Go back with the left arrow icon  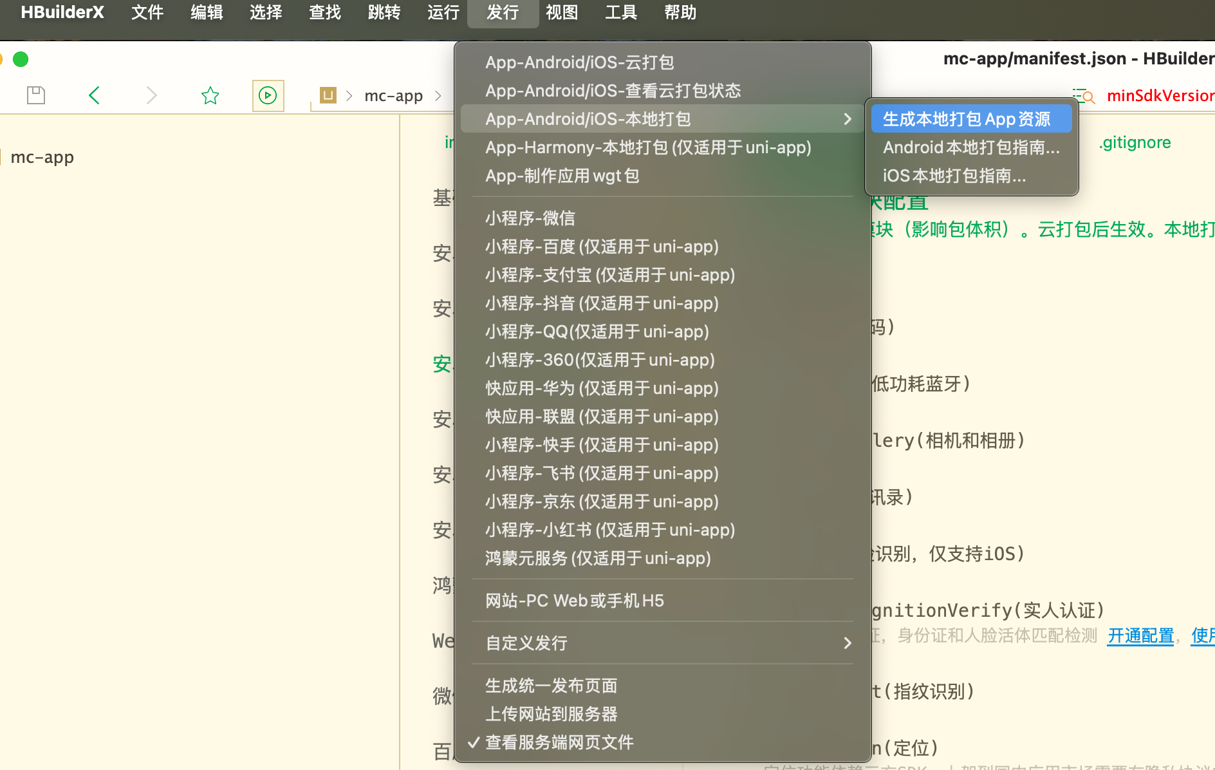coord(95,95)
